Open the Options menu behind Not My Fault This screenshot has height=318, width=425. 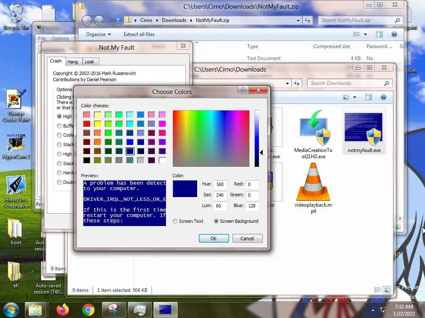60,39
